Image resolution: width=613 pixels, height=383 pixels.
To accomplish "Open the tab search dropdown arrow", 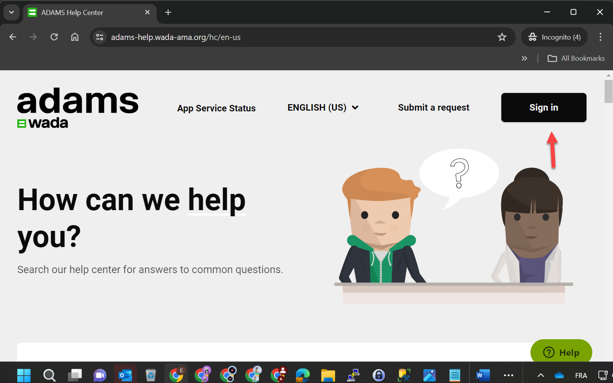I will point(12,12).
